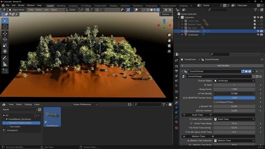Open the Global transform orientation dropdown
Image resolution: width=265 pixels, height=149 pixels.
72,10
